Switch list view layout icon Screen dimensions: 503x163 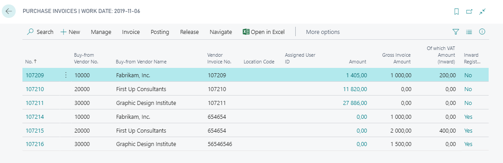point(469,32)
